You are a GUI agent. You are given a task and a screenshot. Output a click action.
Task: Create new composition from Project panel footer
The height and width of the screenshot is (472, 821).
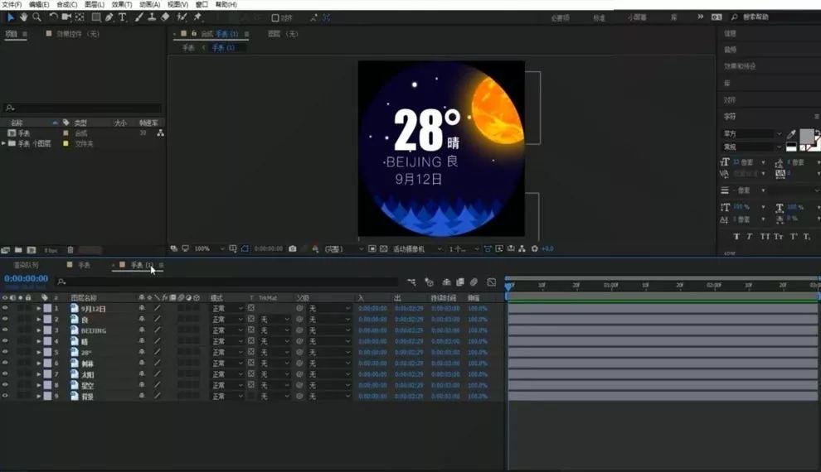pyautogui.click(x=32, y=250)
